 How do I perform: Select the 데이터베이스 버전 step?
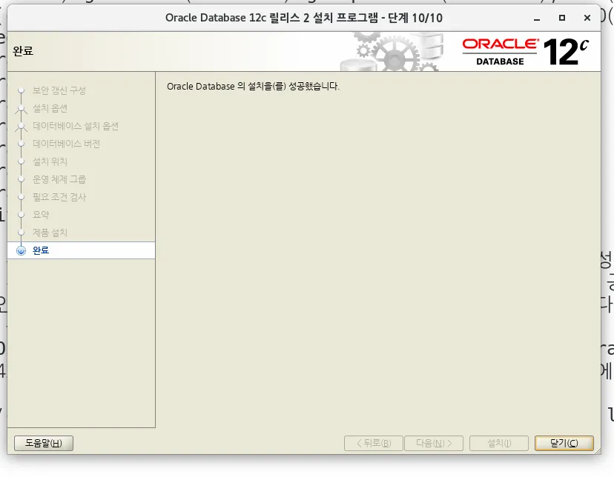tap(66, 144)
